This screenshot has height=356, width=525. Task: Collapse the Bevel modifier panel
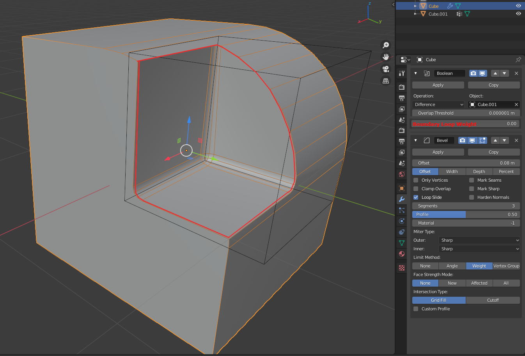click(416, 140)
